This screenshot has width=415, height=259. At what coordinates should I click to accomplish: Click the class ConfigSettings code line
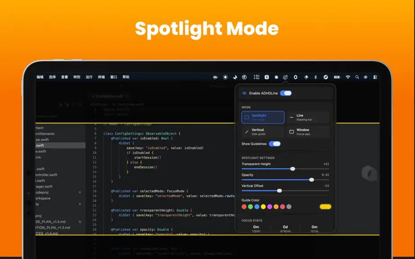tap(142, 134)
